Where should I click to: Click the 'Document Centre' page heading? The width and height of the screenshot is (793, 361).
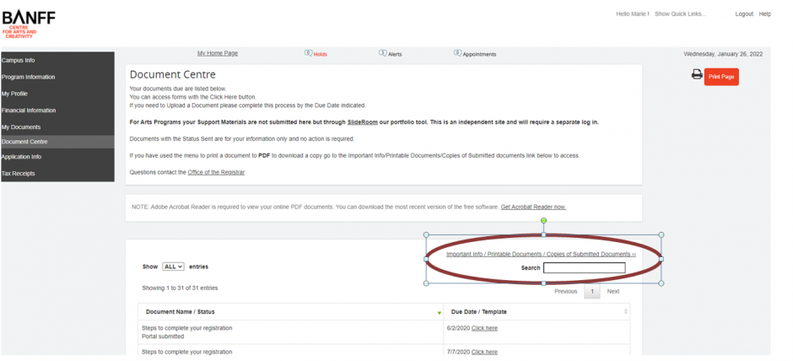pyautogui.click(x=172, y=75)
